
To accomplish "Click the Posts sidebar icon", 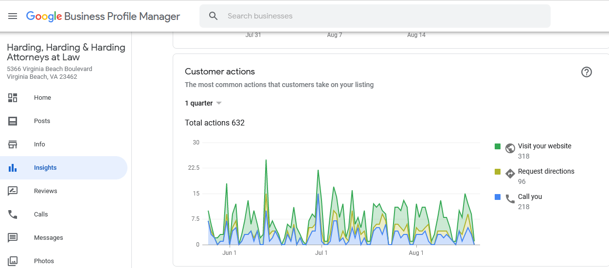I will 13,121.
